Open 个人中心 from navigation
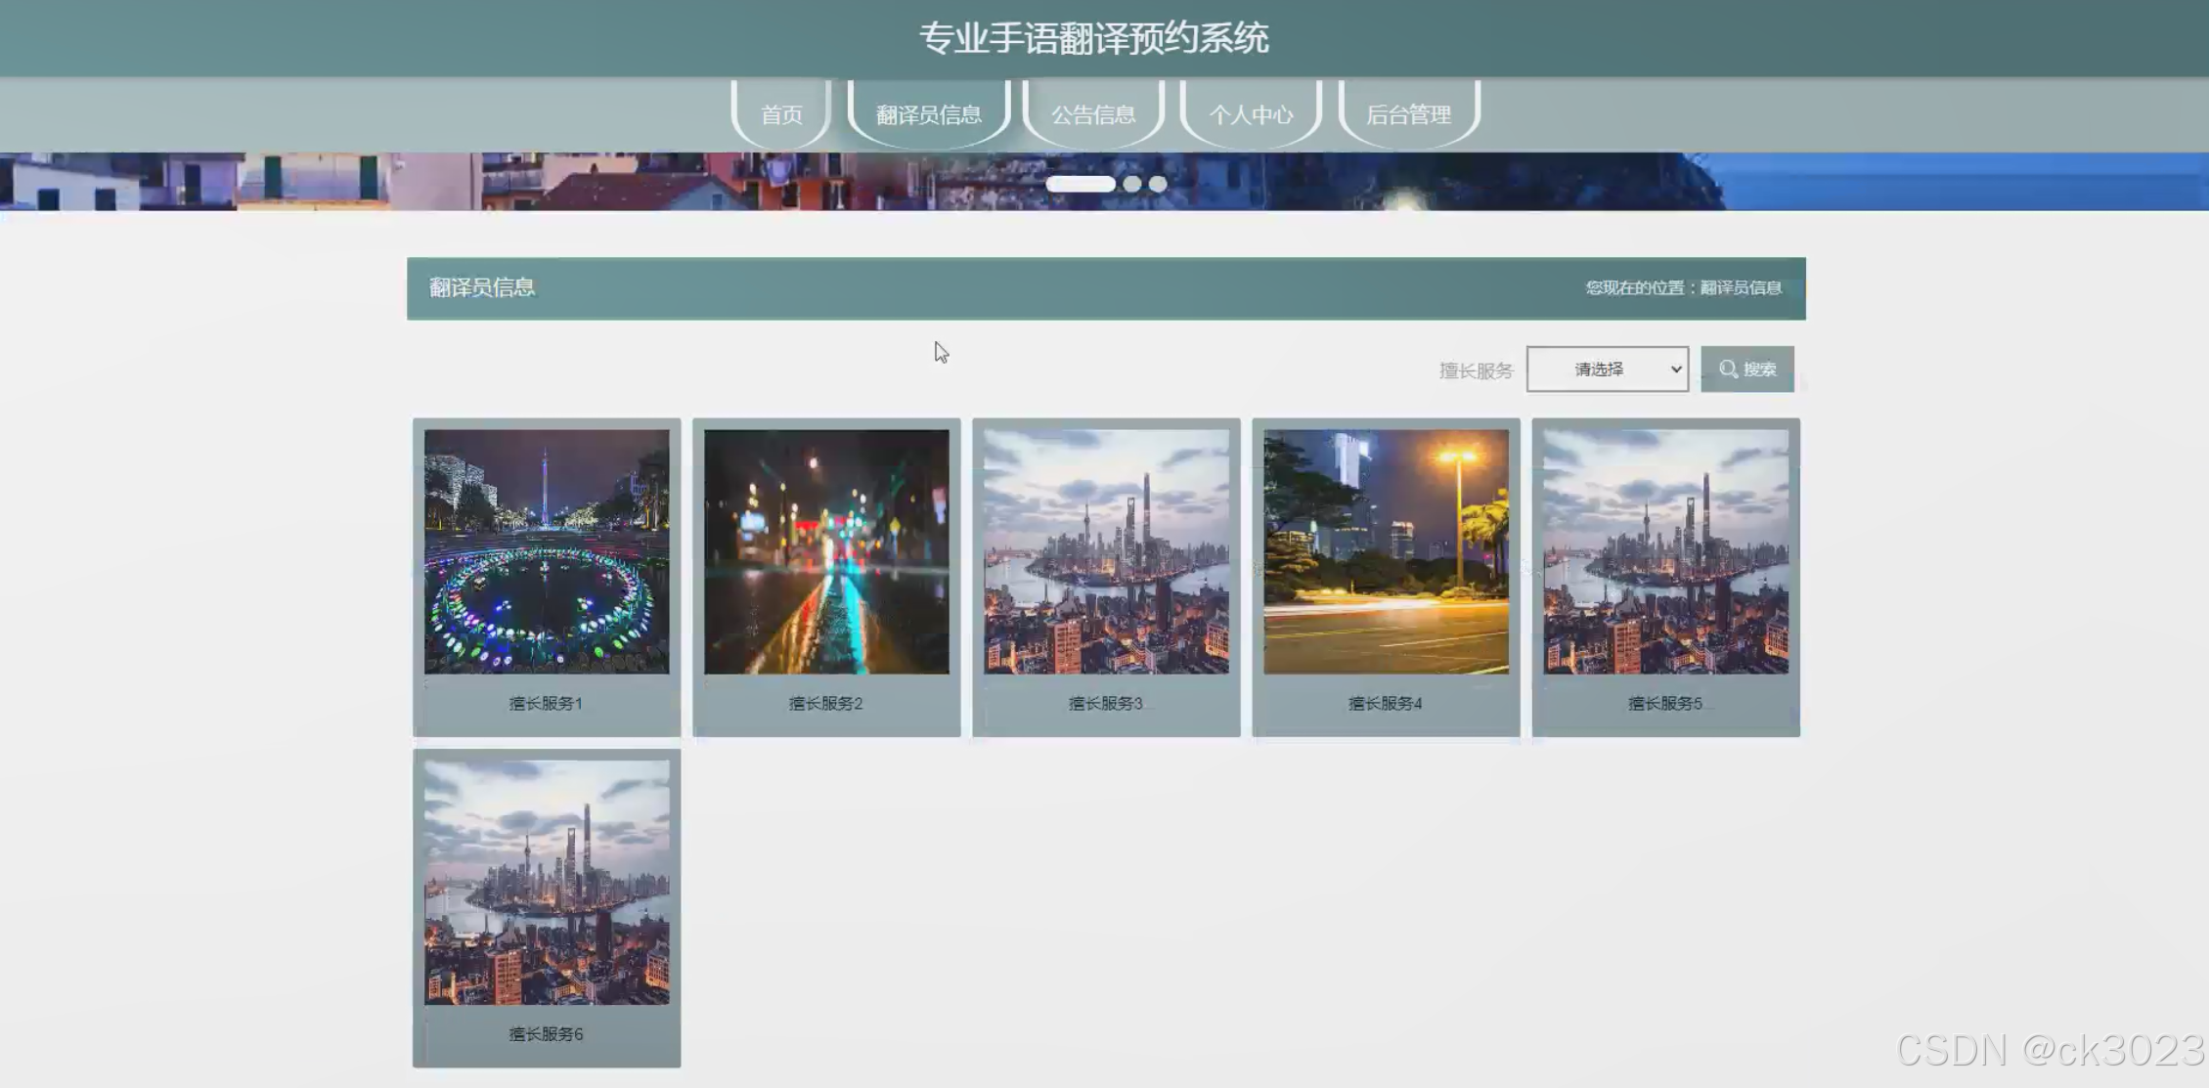Viewport: 2209px width, 1088px height. [1251, 115]
